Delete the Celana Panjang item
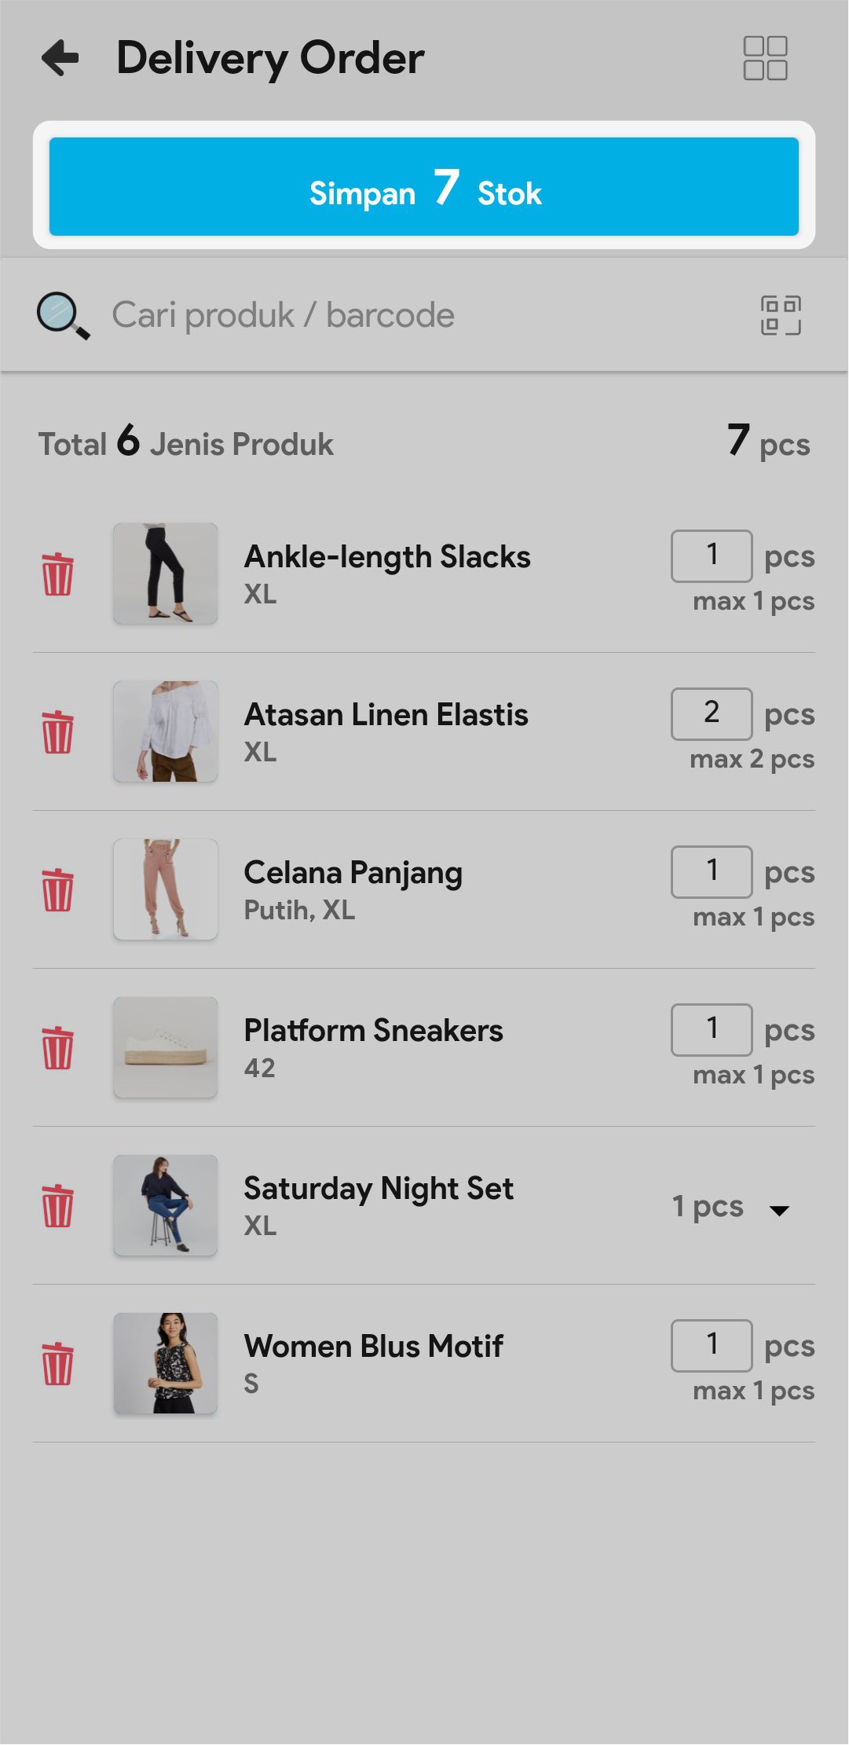This screenshot has height=1745, width=849. (57, 890)
